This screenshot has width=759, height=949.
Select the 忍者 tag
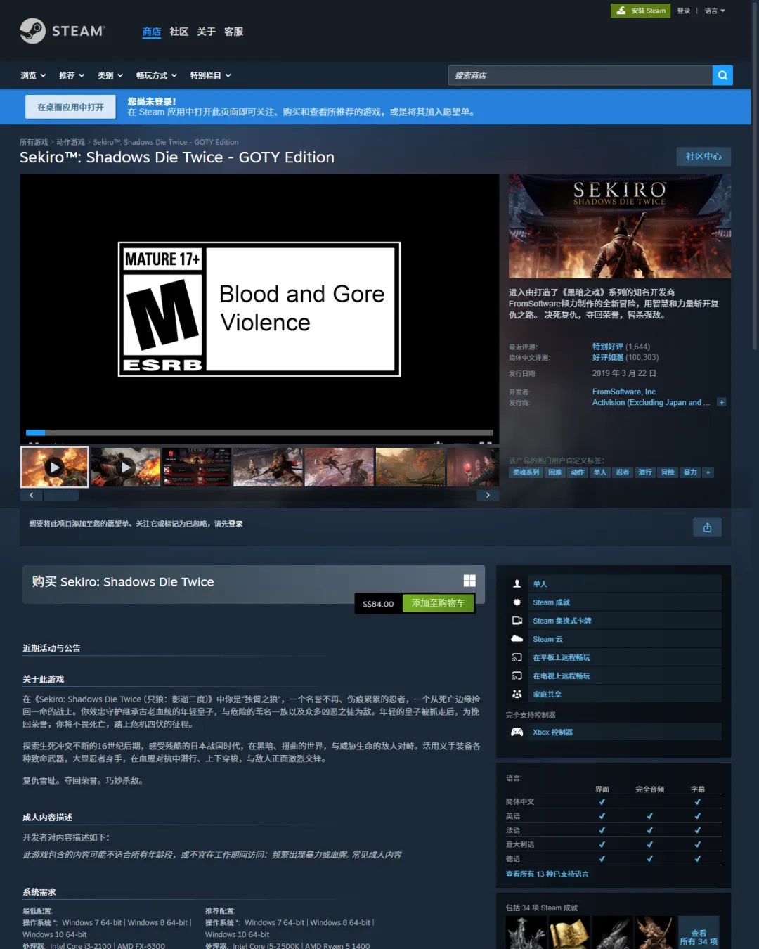coord(623,472)
